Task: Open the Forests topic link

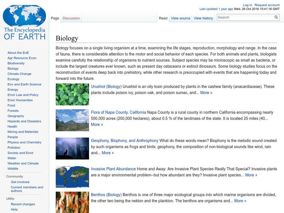Action: tap(13, 110)
